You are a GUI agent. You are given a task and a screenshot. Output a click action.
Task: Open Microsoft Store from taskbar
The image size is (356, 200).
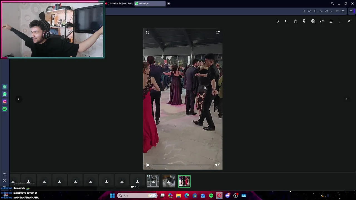(x=195, y=196)
